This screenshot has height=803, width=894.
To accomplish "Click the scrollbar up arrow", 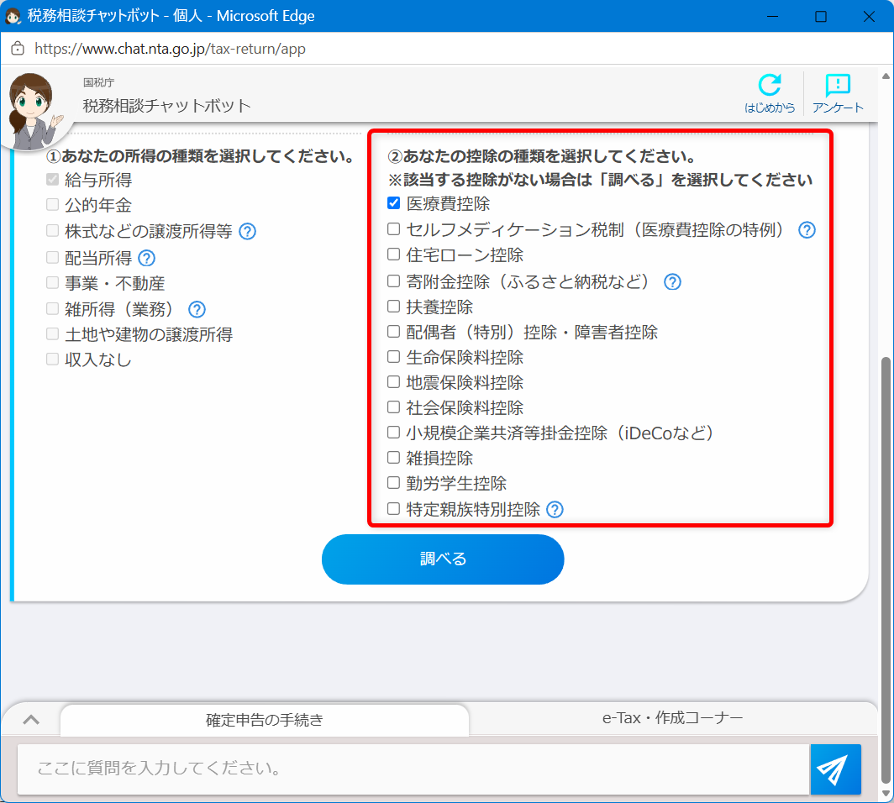I will tap(886, 76).
